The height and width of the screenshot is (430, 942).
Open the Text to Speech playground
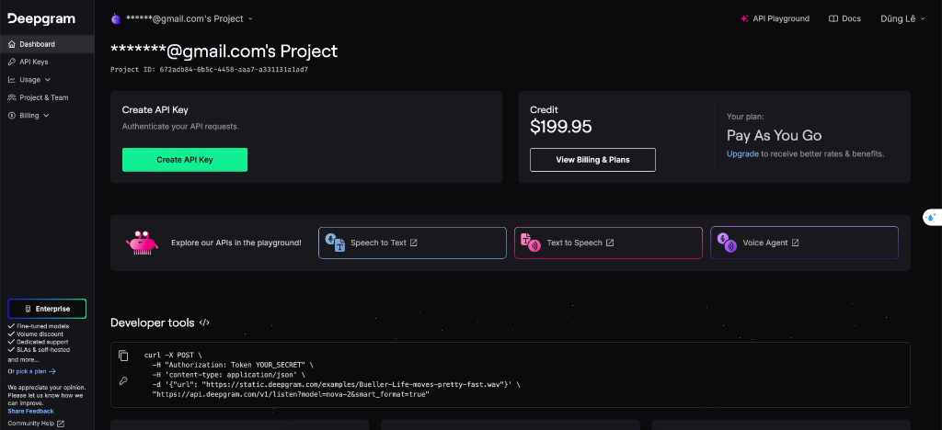point(608,243)
